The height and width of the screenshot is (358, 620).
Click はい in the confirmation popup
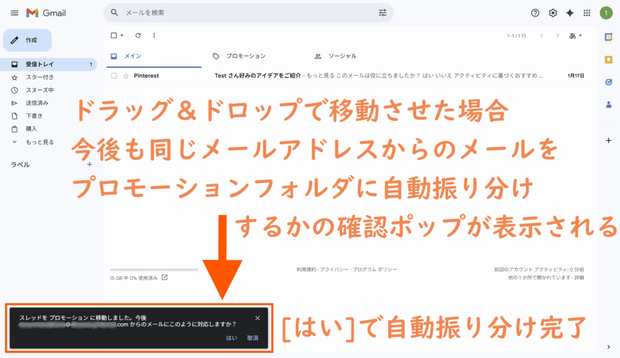231,338
